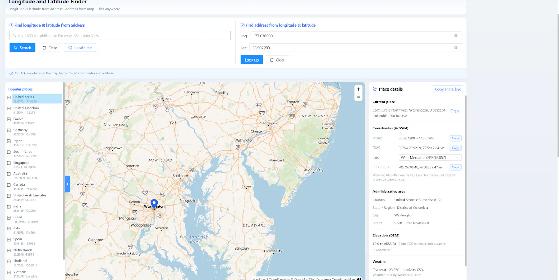The height and width of the screenshot is (280, 559).
Task: Clear the Lat field with its x icon
Action: (456, 48)
